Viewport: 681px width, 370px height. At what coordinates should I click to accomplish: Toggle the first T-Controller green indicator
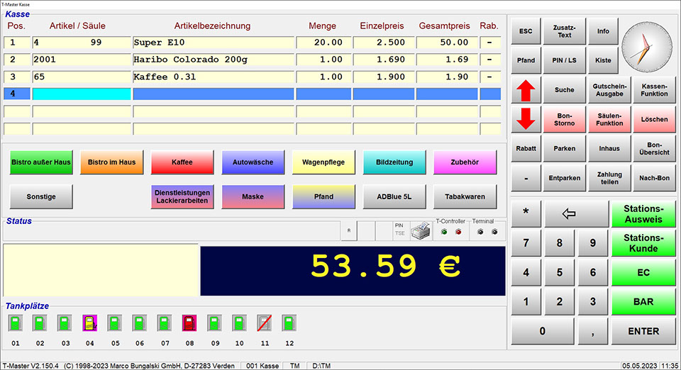pyautogui.click(x=444, y=232)
